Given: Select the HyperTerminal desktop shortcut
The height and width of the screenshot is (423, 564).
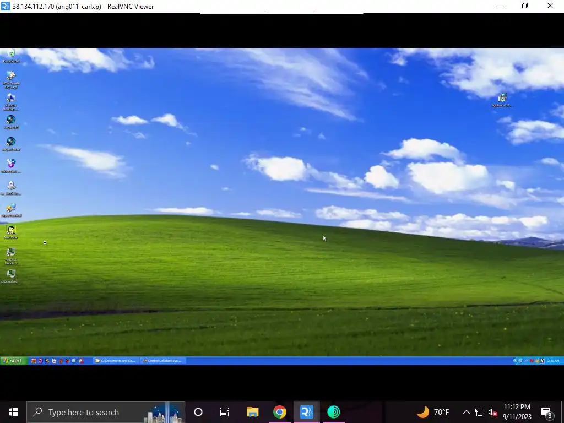Looking at the screenshot, I should tap(11, 210).
